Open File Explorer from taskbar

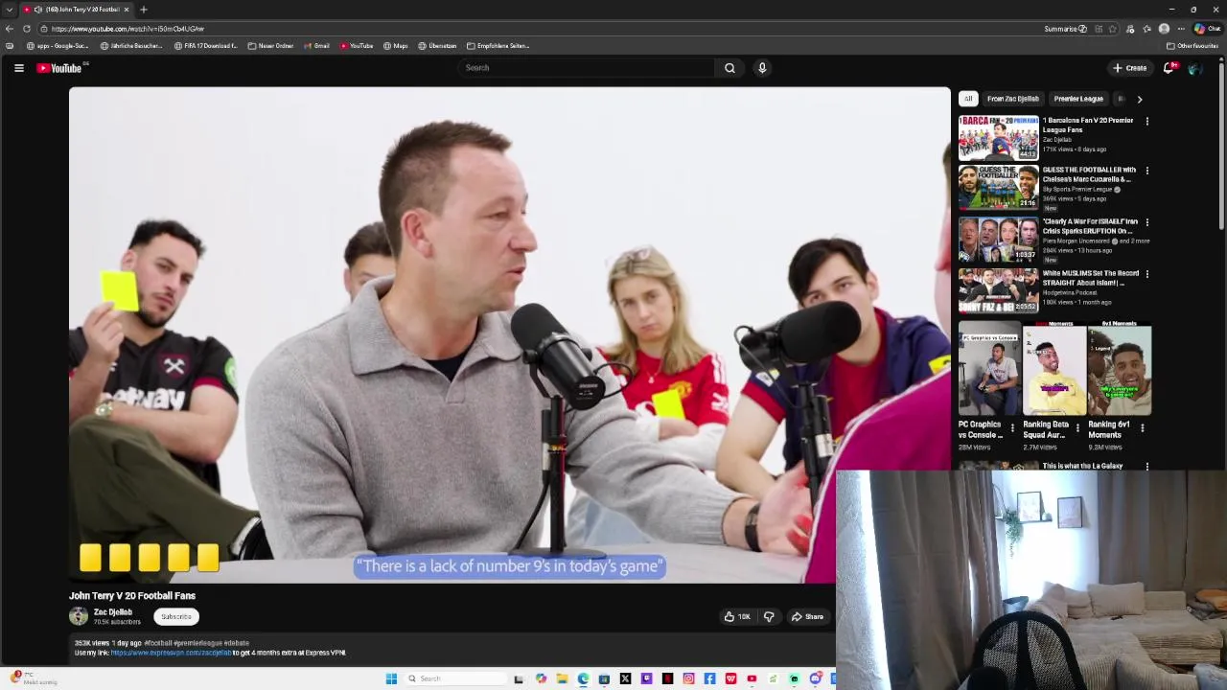(562, 678)
